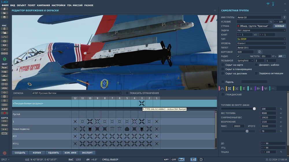Open the weather settings cloud icon
Screen dimensions: 289x162
(x=4, y=33)
